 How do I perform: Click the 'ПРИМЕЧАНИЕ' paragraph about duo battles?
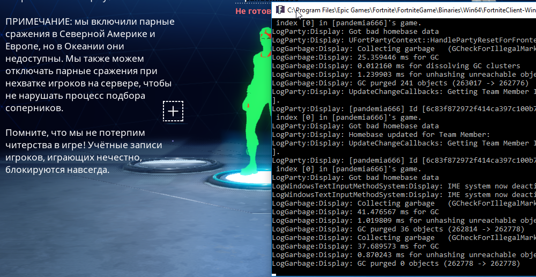point(90,65)
